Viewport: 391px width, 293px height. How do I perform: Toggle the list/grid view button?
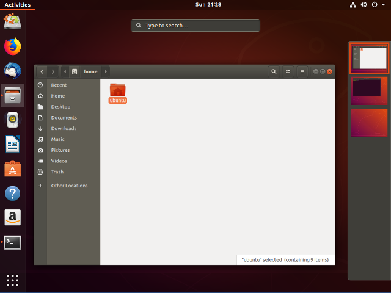pos(288,71)
